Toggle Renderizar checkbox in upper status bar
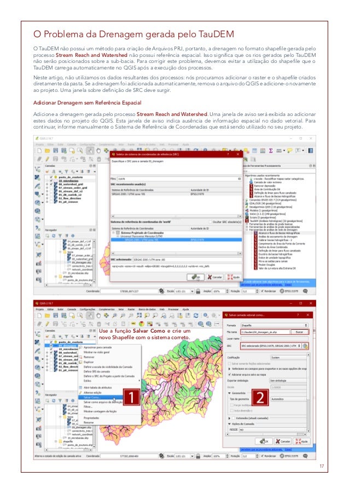Viewport: 349px width, 494px height. [263, 291]
